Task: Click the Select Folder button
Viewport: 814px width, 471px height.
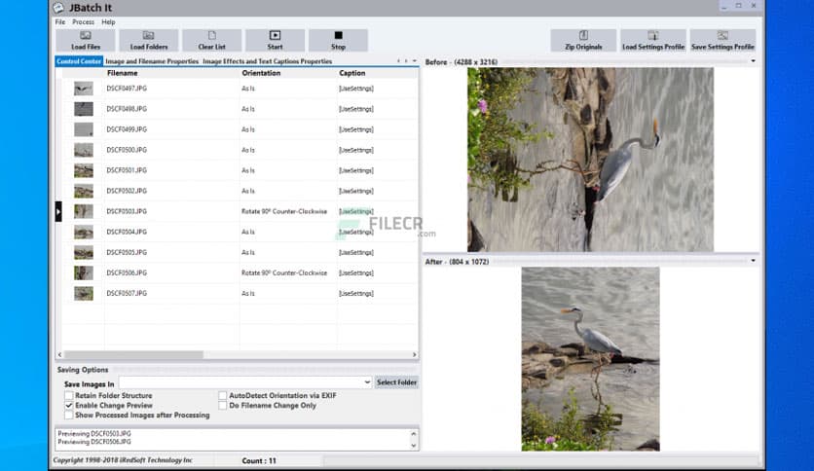Action: point(396,382)
